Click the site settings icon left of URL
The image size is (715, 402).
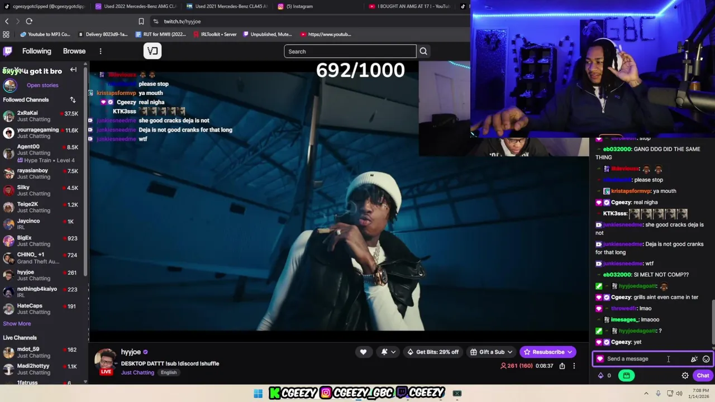coord(155,21)
